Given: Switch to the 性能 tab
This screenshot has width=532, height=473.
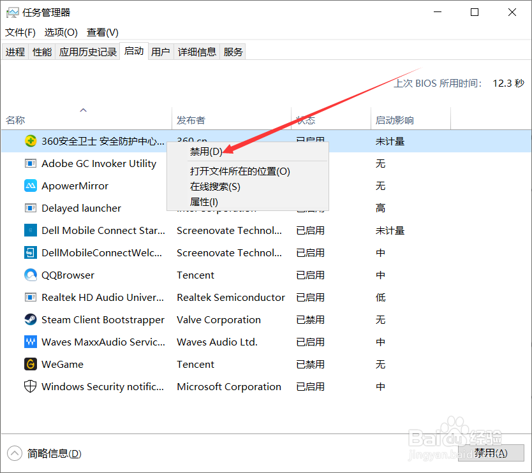Looking at the screenshot, I should (42, 52).
